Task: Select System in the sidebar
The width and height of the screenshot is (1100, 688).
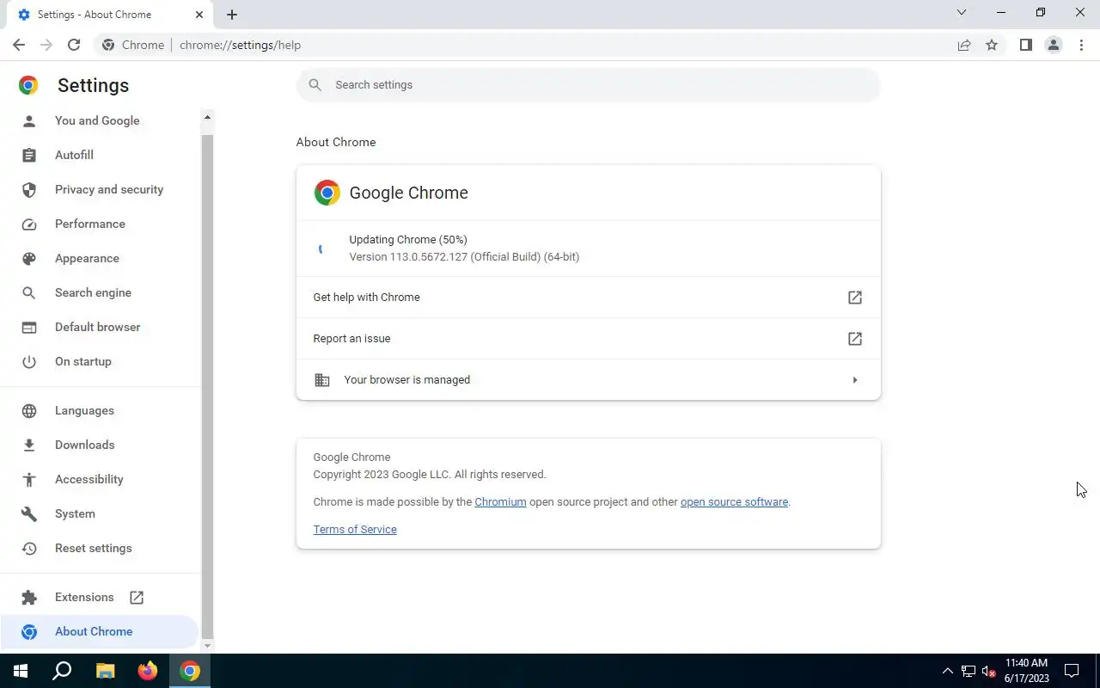Action: pos(75,513)
